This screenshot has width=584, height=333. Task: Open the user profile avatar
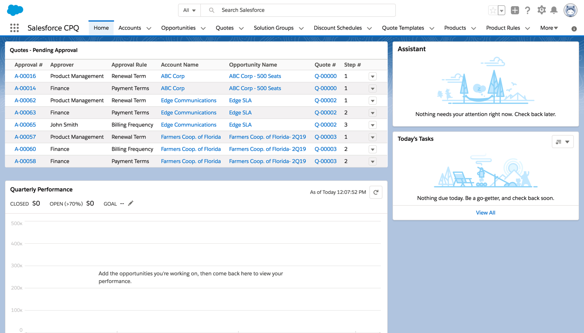click(570, 11)
